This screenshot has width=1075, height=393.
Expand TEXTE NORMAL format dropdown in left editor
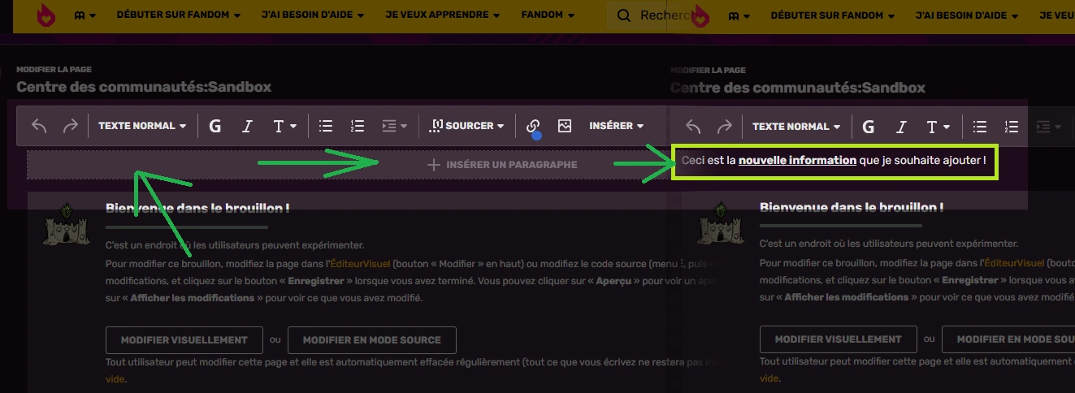pyautogui.click(x=142, y=126)
